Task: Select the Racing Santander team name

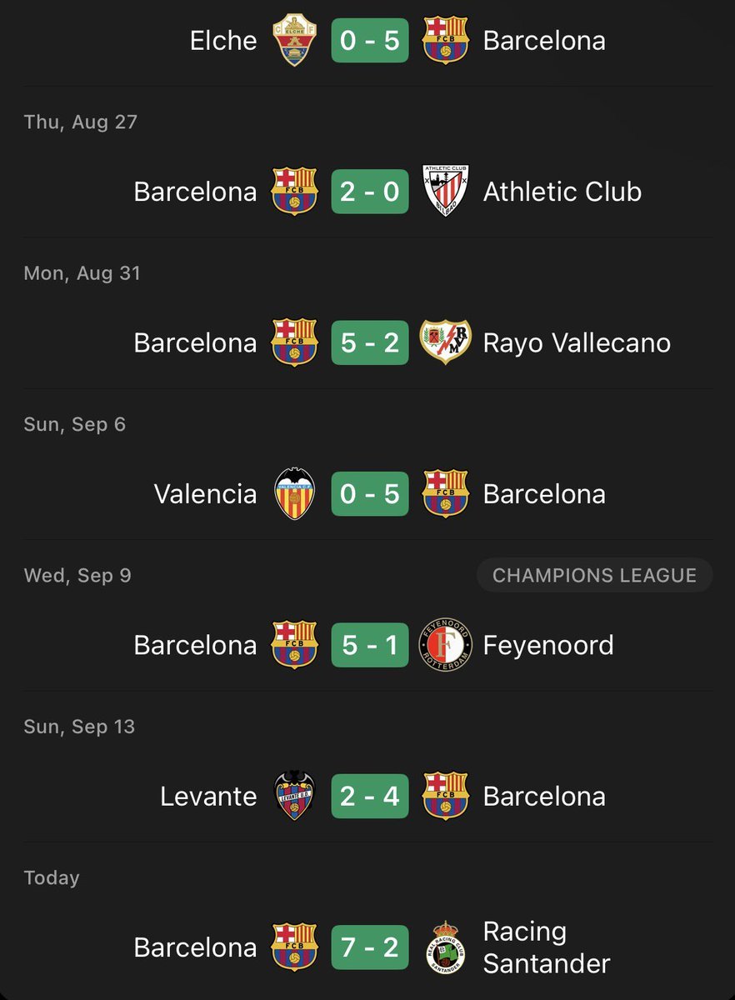Action: point(547,947)
